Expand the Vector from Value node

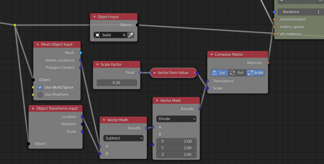[x=155, y=73]
